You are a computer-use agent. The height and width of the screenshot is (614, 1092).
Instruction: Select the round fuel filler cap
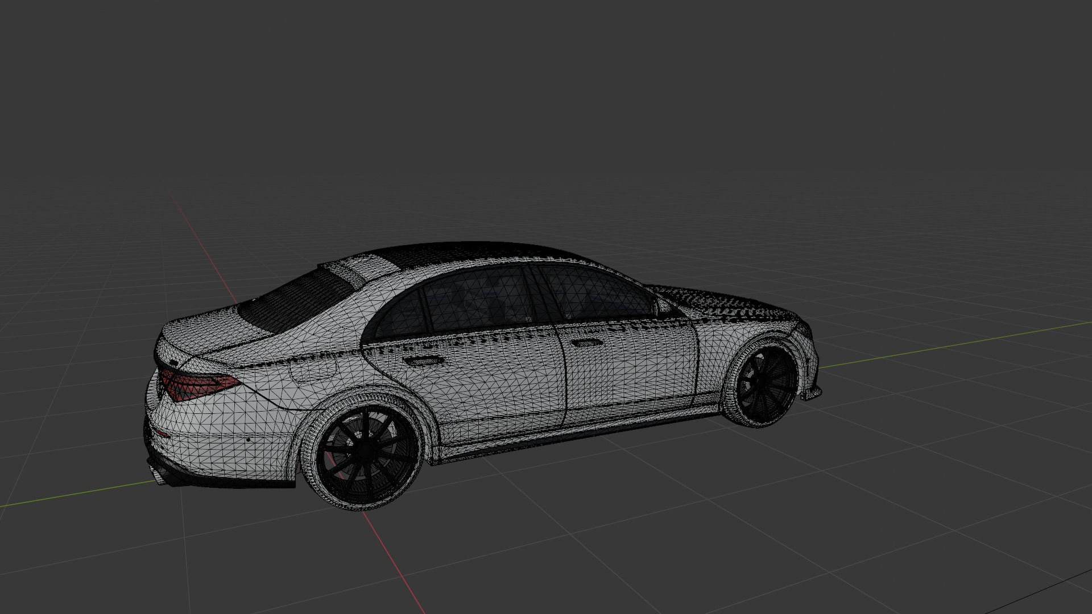click(x=312, y=370)
